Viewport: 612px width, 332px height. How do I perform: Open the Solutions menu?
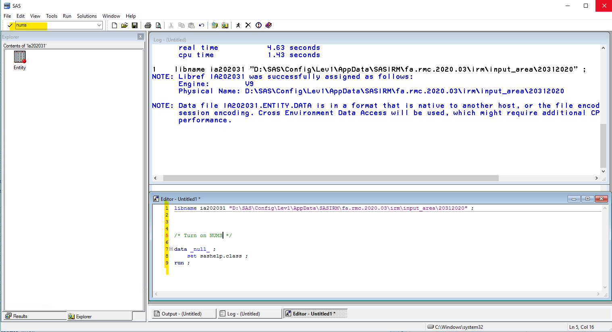click(87, 16)
